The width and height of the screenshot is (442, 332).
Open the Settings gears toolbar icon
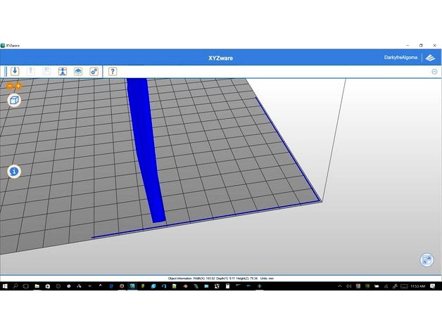coord(94,71)
